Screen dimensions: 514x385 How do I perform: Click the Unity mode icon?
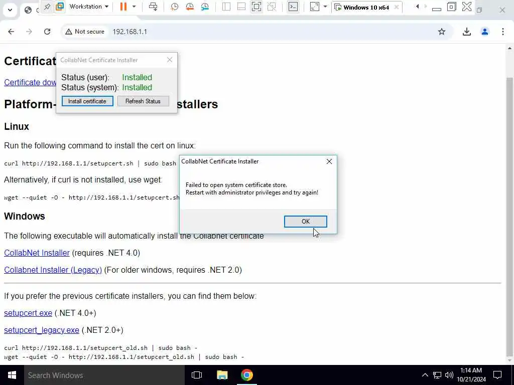(x=272, y=7)
